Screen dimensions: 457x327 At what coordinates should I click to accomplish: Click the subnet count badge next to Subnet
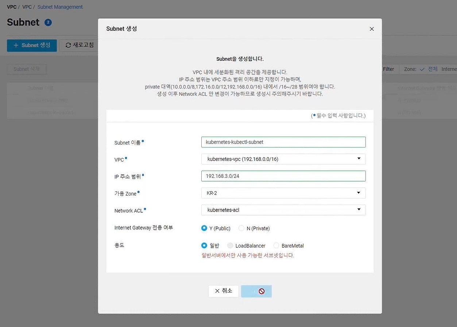[48, 23]
